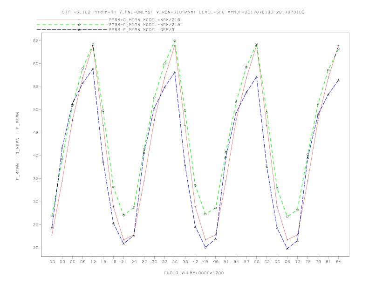369x285 pixels.
Task: Click x-axis forecast hour label 84
Action: 338,262
